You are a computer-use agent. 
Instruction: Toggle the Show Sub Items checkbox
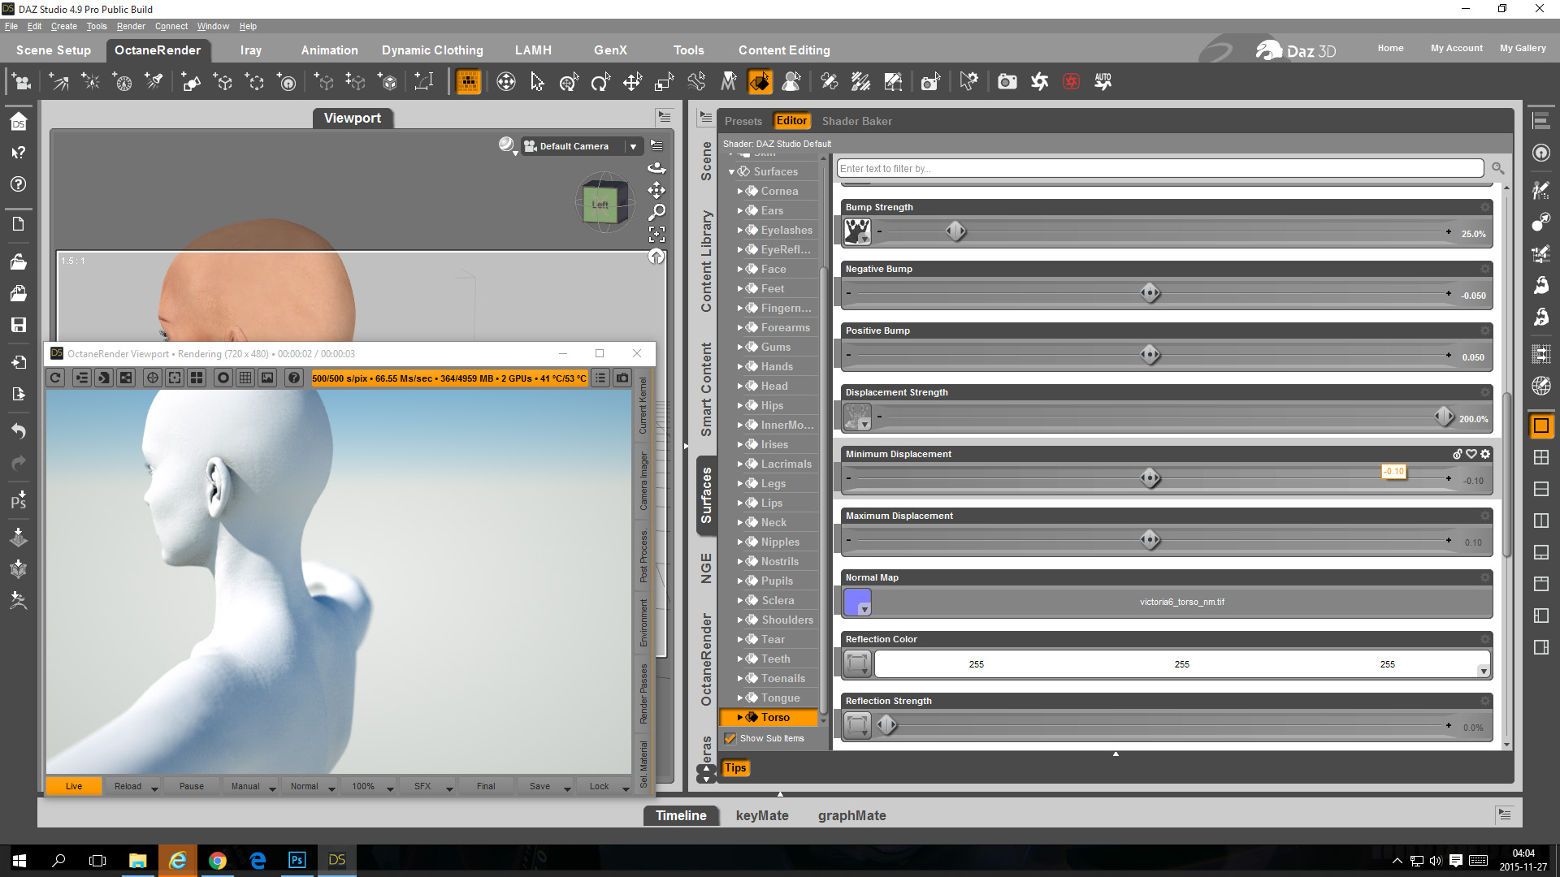tap(730, 738)
